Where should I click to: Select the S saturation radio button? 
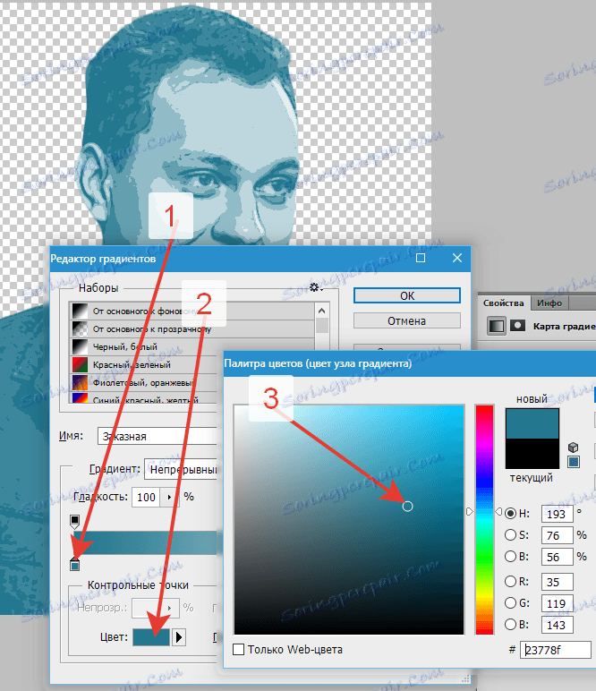tap(511, 535)
